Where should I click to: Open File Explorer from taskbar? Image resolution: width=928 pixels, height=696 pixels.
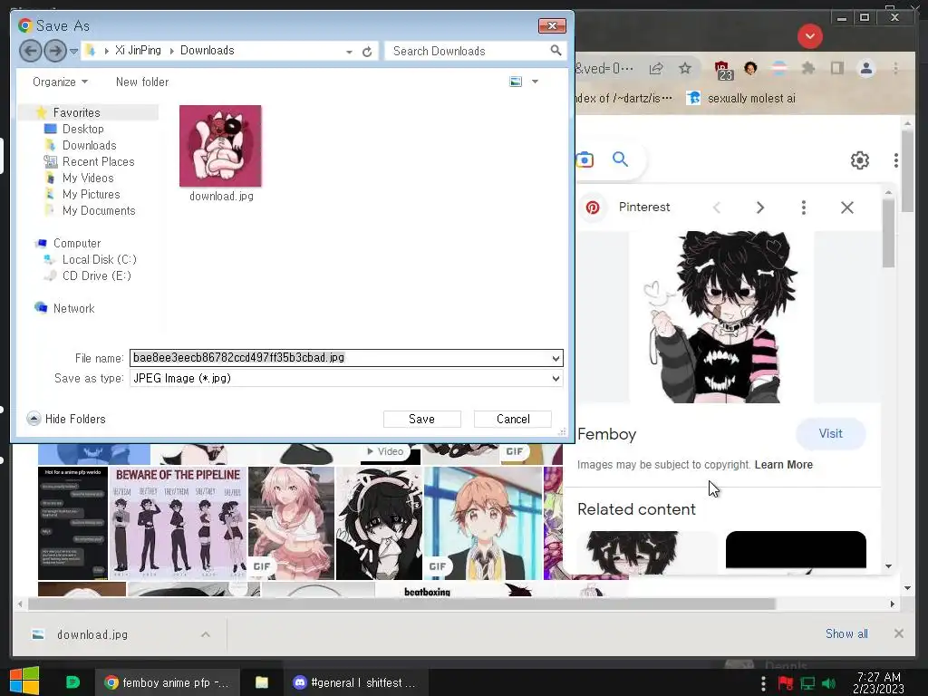tap(262, 683)
